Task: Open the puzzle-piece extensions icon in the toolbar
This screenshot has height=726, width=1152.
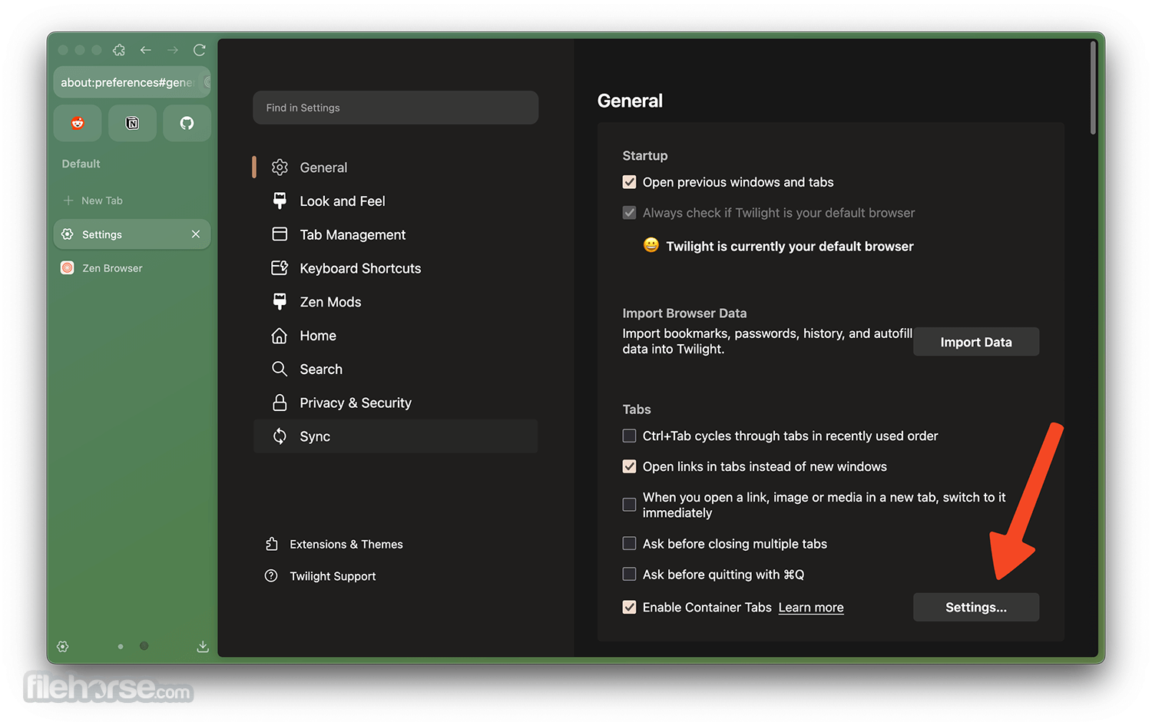Action: pos(119,50)
